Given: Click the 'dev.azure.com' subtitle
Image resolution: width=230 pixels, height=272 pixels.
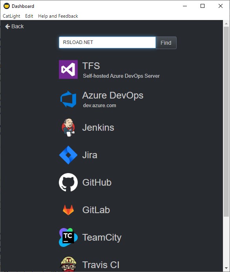Looking at the screenshot, I should click(x=99, y=106).
